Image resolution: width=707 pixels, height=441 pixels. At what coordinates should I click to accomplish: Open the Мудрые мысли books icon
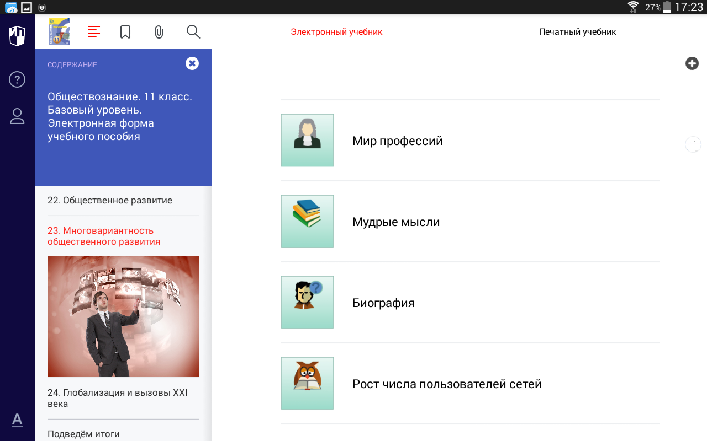[x=307, y=221]
